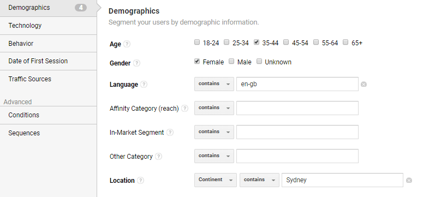The image size is (423, 197).
Task: Check the 25-34 age checkbox
Action: (227, 42)
